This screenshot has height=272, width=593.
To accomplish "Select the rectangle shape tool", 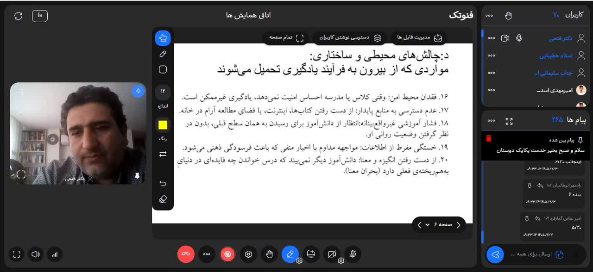I will pos(163,69).
